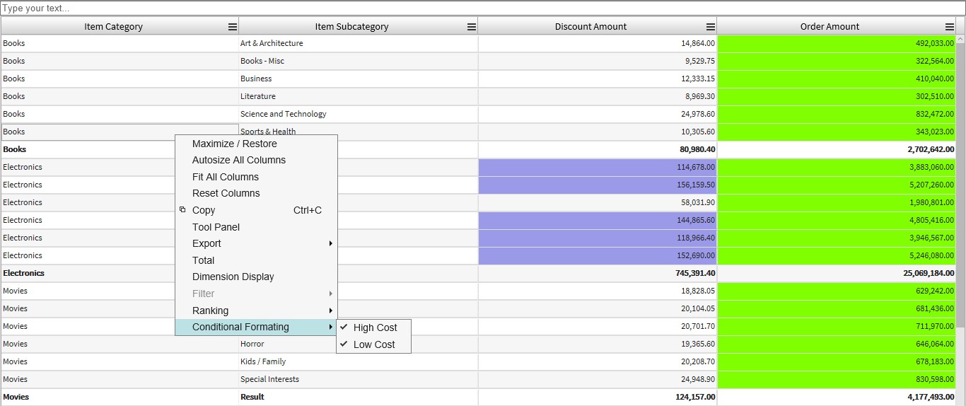The image size is (966, 406).
Task: Click the scroll up arrow of the grid scrollbar
Action: pos(960,39)
